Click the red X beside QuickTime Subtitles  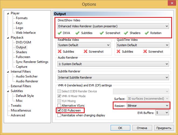tap(118, 51)
